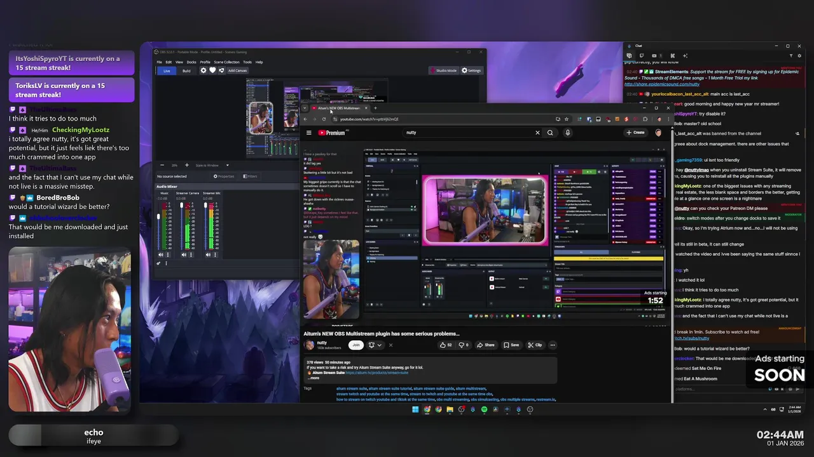814x457 pixels.
Task: Click the source Filters button
Action: [251, 176]
